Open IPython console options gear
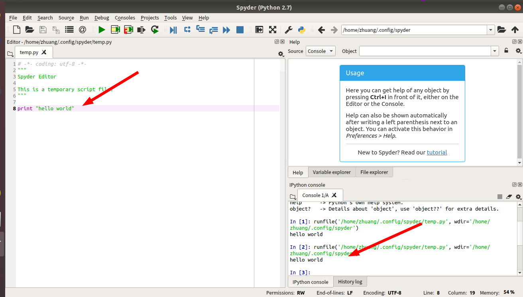This screenshot has height=297, width=523. pyautogui.click(x=518, y=197)
